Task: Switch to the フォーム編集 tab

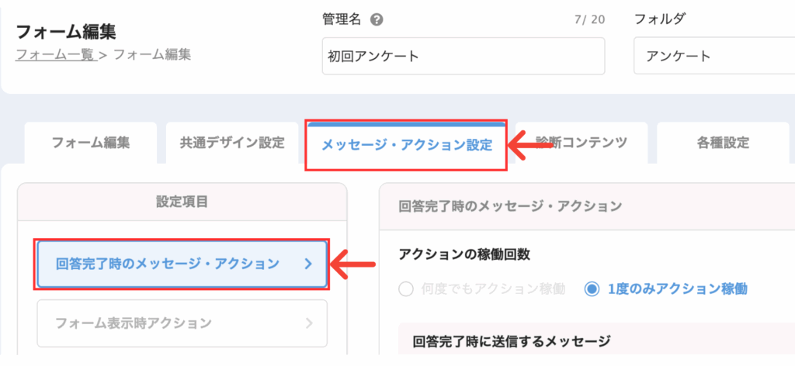Action: 91,143
